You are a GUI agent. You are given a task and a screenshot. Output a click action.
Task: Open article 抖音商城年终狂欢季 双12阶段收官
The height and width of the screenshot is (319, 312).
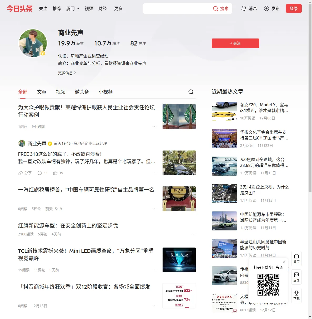[84, 287]
